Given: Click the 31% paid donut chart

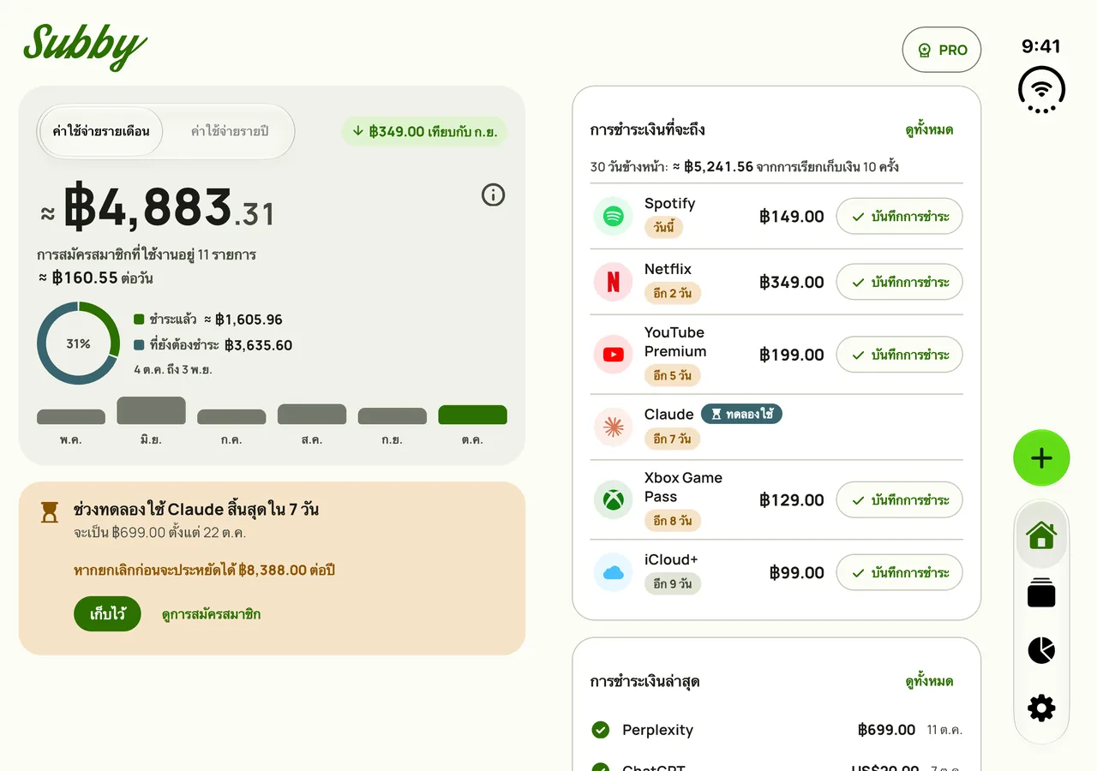Looking at the screenshot, I should click(78, 344).
